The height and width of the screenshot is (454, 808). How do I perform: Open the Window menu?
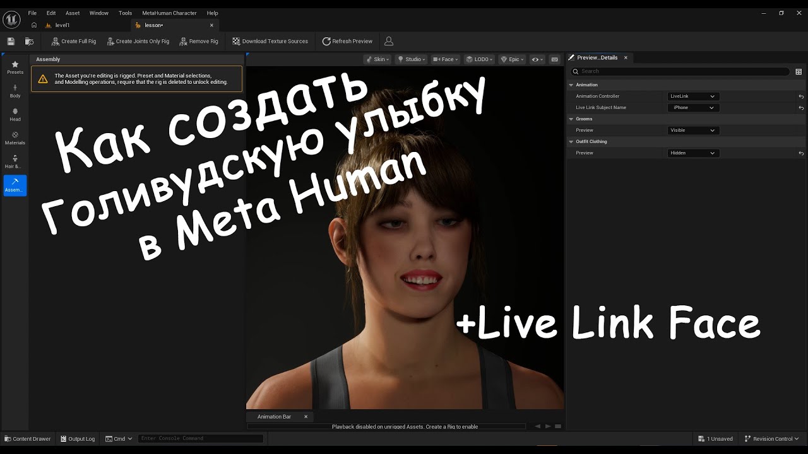point(98,13)
